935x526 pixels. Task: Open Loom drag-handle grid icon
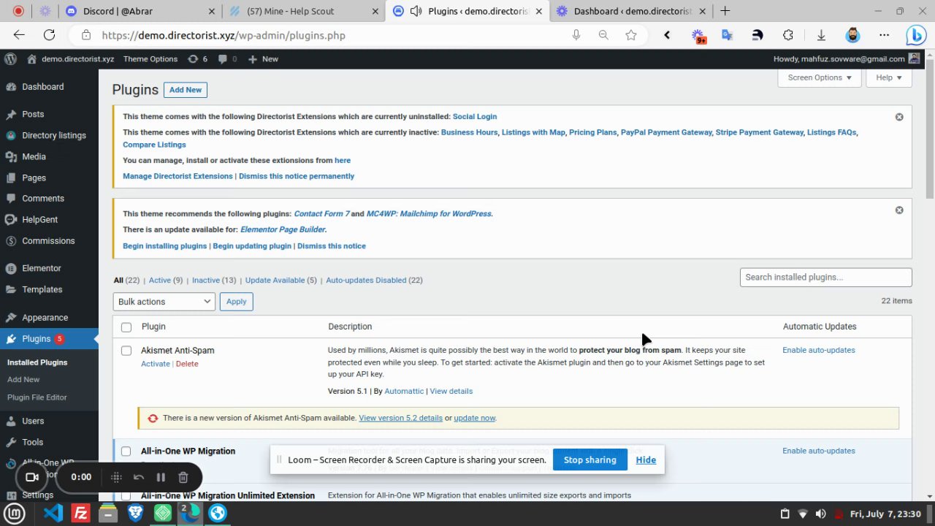tap(116, 477)
